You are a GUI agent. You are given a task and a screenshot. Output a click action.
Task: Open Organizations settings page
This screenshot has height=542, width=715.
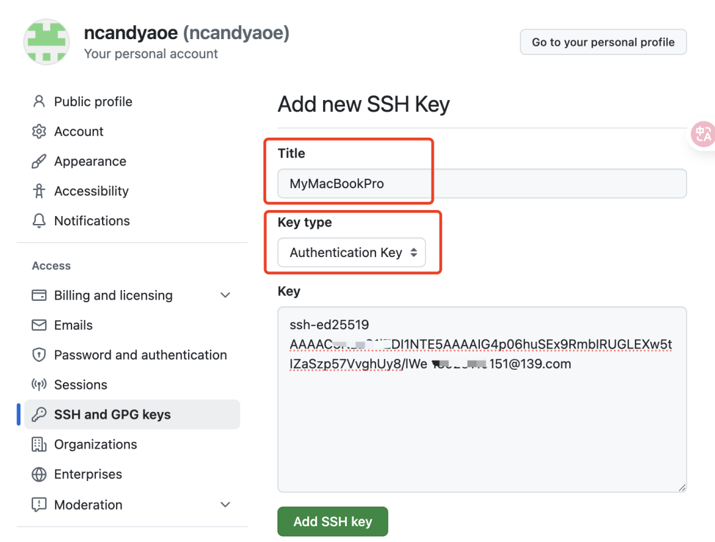(95, 445)
